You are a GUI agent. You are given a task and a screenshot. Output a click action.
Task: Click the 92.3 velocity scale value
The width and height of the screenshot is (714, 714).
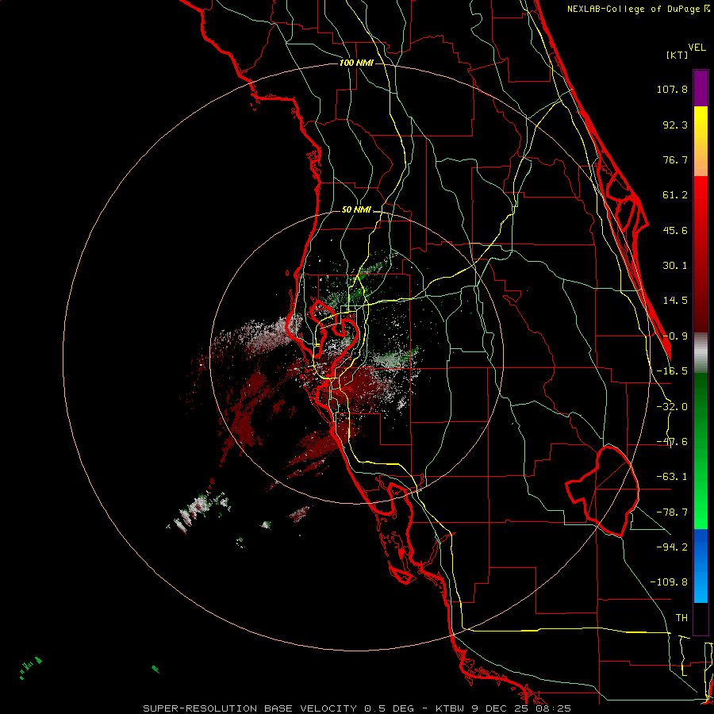point(675,125)
